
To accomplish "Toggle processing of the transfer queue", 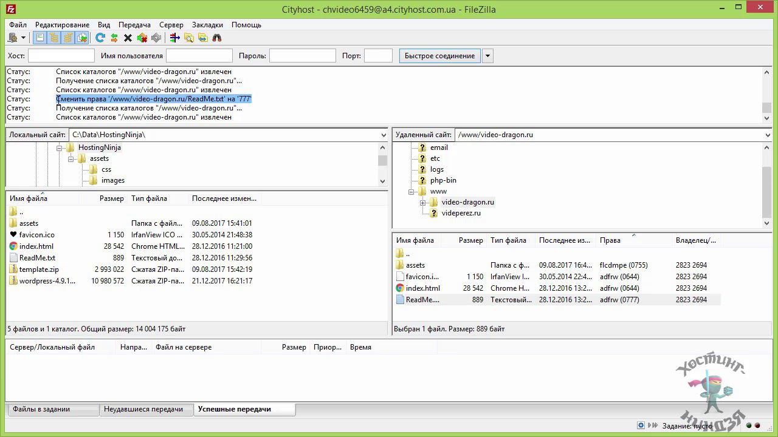I will pyautogui.click(x=114, y=38).
